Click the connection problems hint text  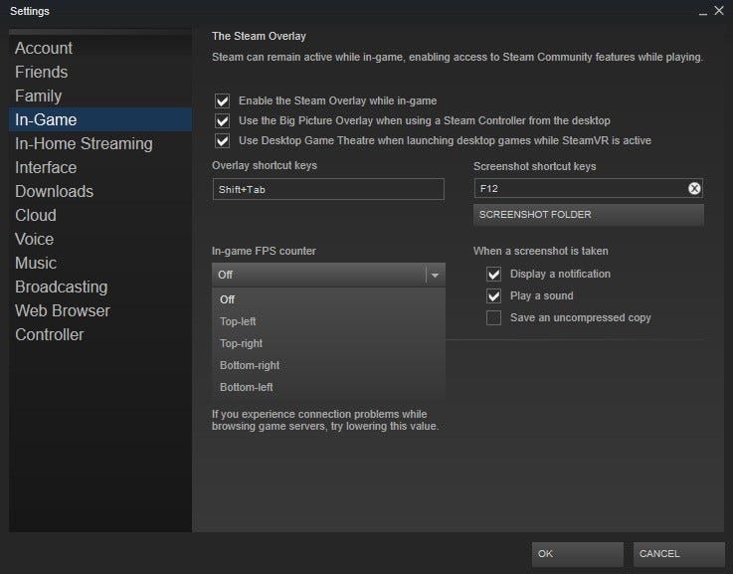tap(325, 420)
